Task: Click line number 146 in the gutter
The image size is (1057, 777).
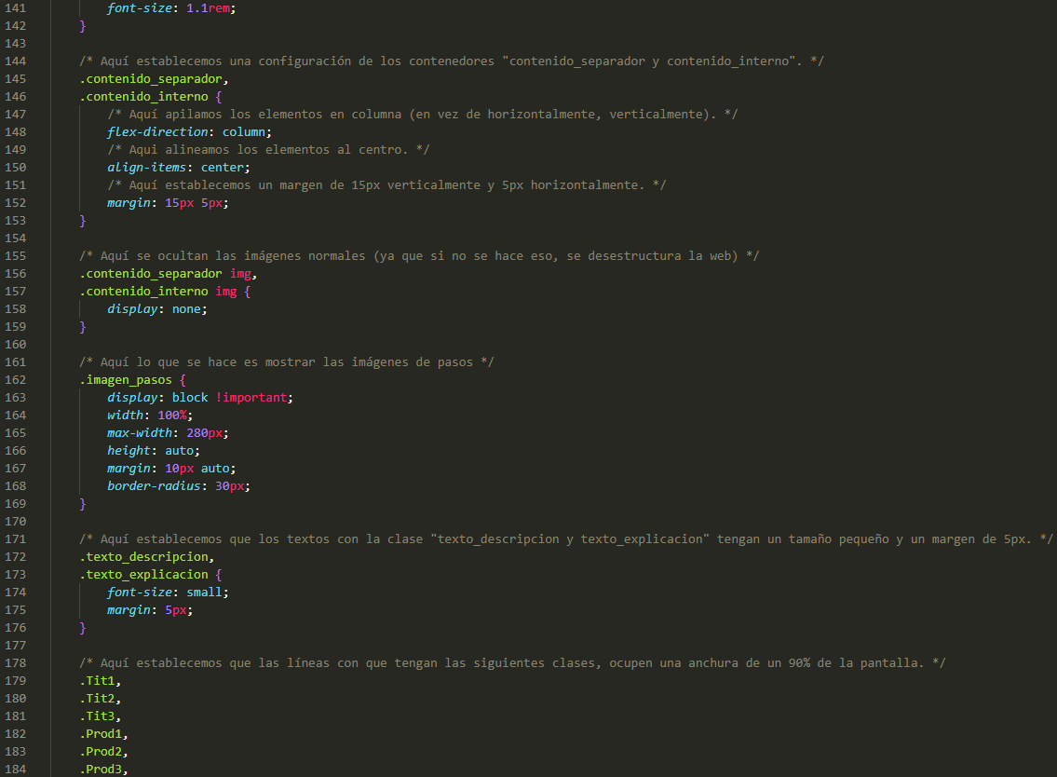Action: click(15, 97)
